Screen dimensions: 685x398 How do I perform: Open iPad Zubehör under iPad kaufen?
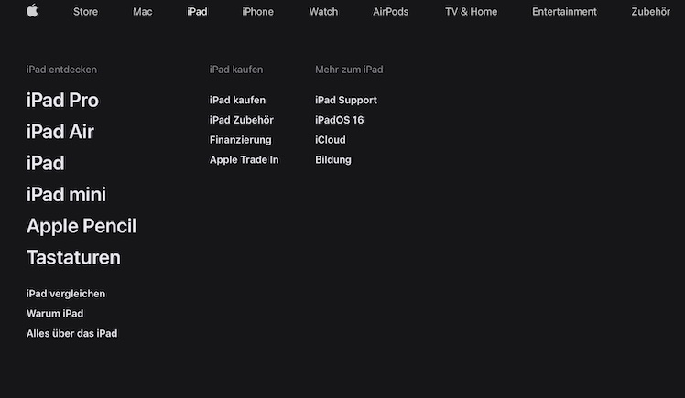click(241, 120)
